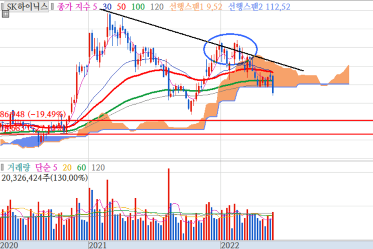Click the 2022 year label on time axis
The image size is (373, 249).
point(230,245)
